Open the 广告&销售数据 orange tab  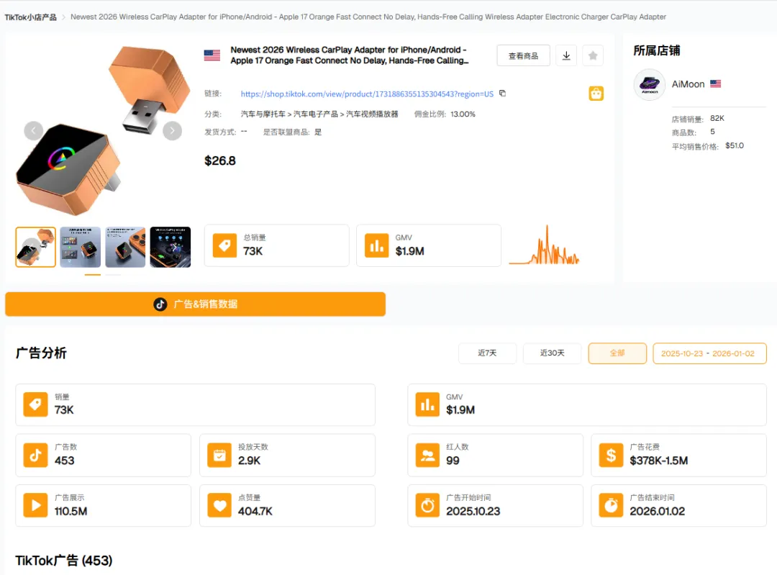195,304
